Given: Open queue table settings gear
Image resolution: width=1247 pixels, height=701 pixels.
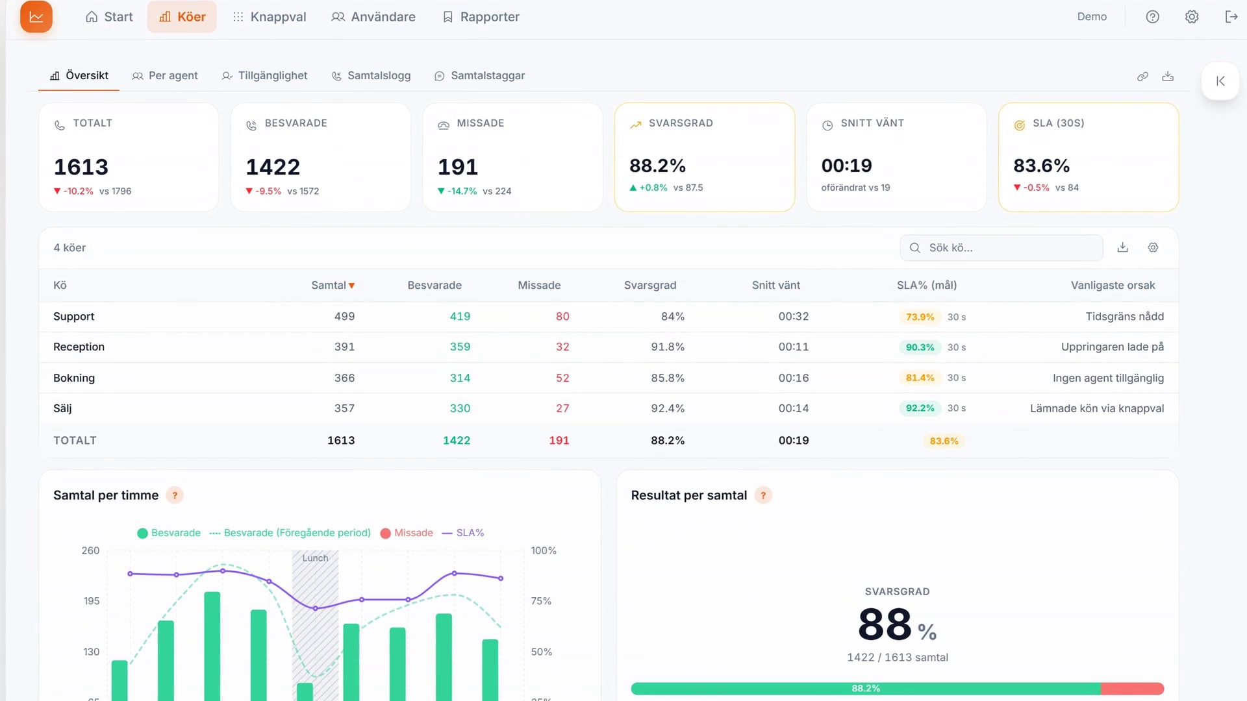Looking at the screenshot, I should 1153,247.
